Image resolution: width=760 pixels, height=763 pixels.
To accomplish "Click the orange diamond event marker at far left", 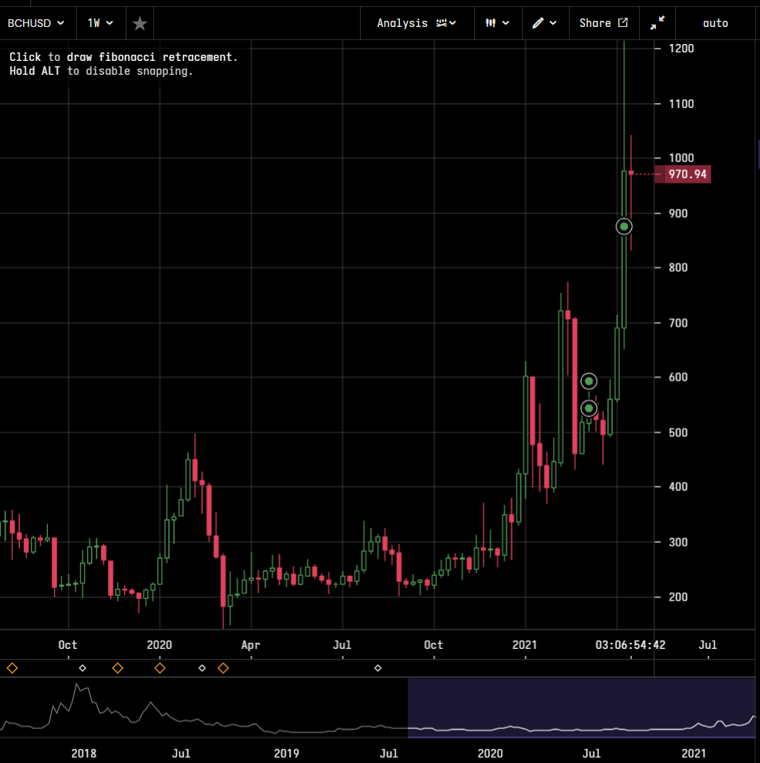I will (12, 668).
